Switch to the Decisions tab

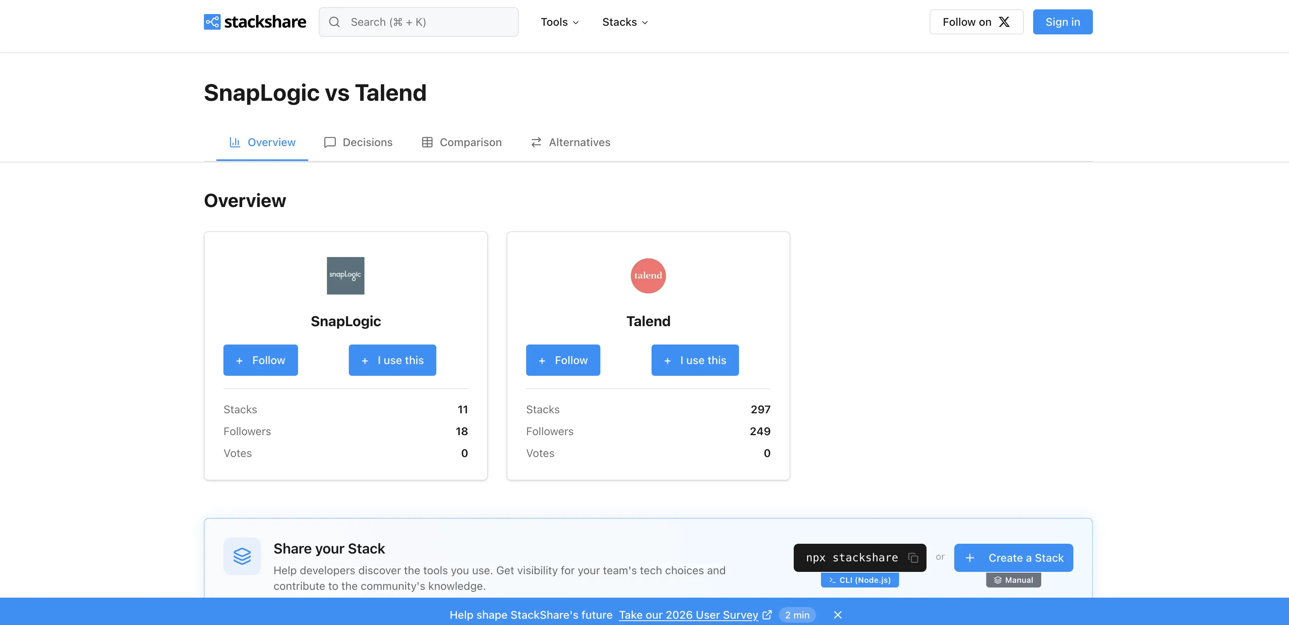(x=358, y=142)
